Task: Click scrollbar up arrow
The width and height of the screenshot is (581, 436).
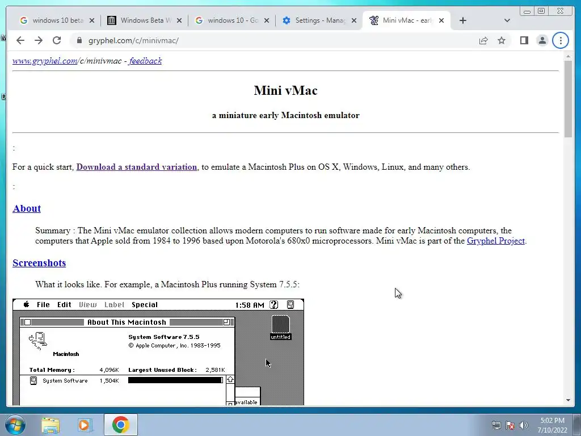Action: click(568, 56)
